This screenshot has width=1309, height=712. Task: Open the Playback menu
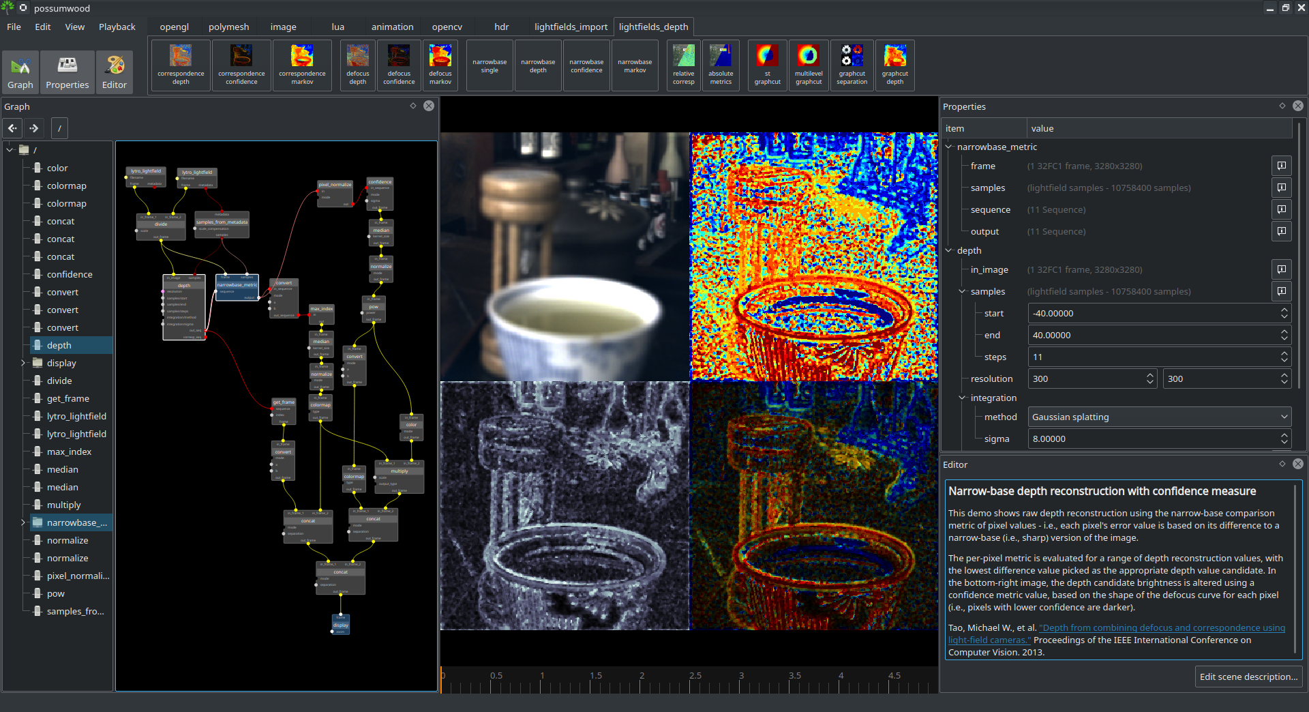[x=117, y=27]
